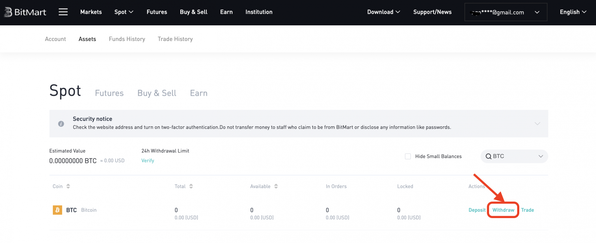
Task: Click the Security notice info icon
Action: (61, 124)
